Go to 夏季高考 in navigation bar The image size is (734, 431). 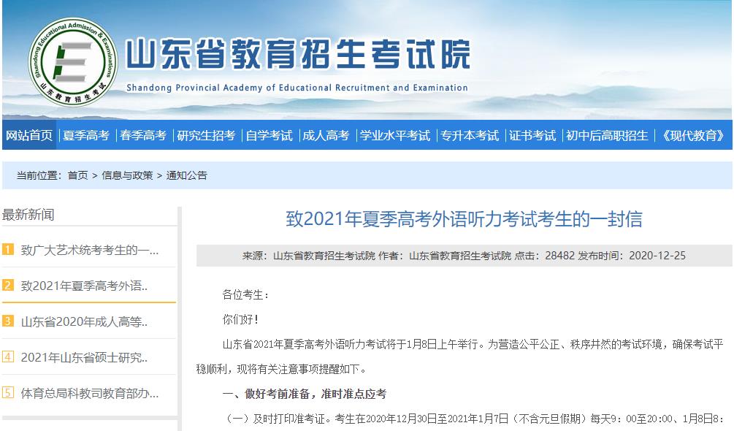pyautogui.click(x=85, y=135)
